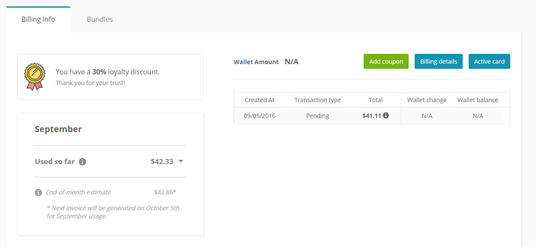View the Active card button
The width and height of the screenshot is (536, 247).
(489, 61)
